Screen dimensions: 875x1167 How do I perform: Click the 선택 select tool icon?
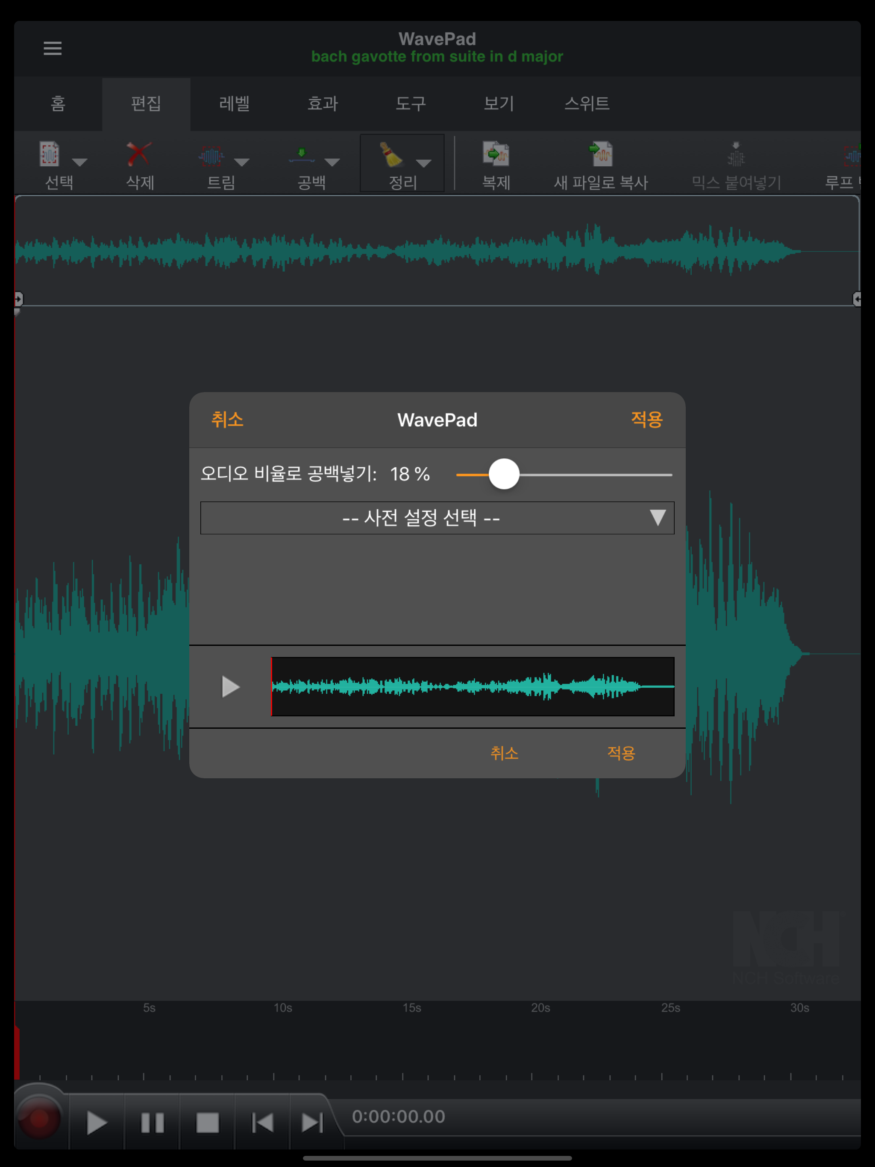50,155
